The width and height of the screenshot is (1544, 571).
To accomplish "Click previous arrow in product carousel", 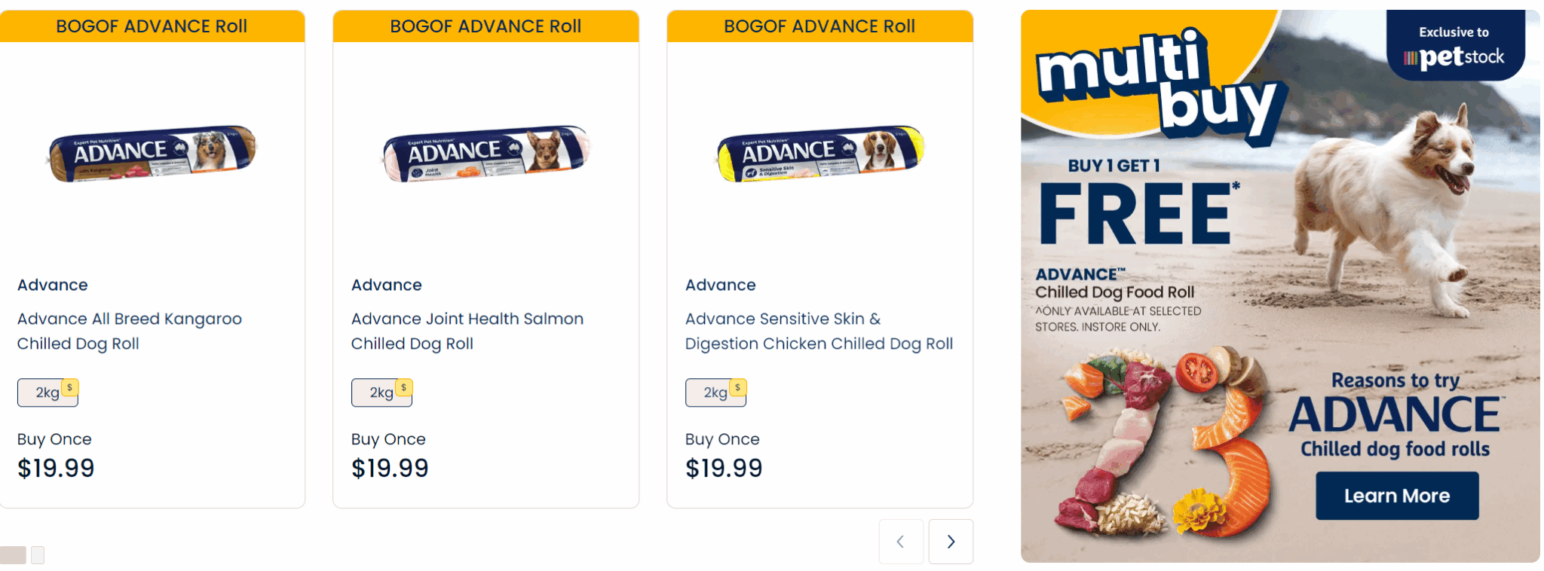I will pyautogui.click(x=901, y=542).
